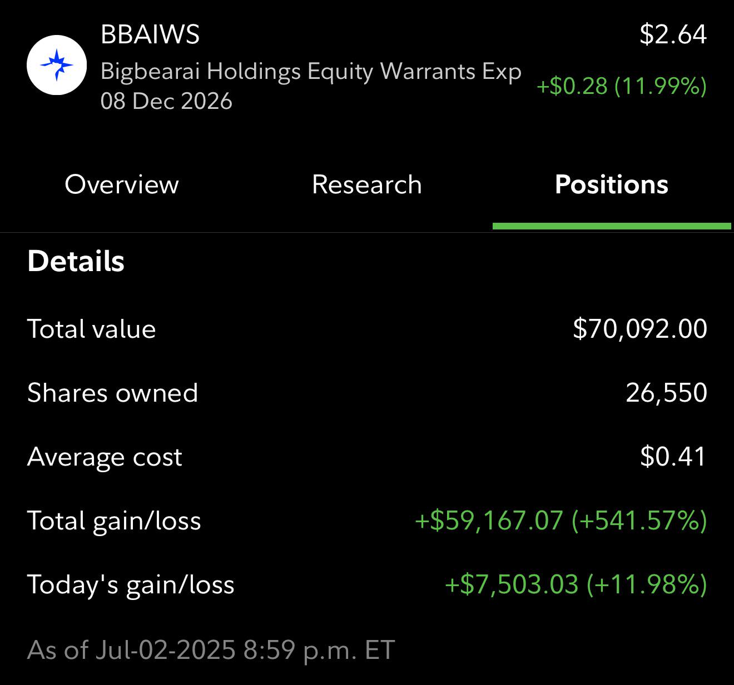Tap the $70,092.00 total value amount
Image resolution: width=734 pixels, height=685 pixels.
640,328
